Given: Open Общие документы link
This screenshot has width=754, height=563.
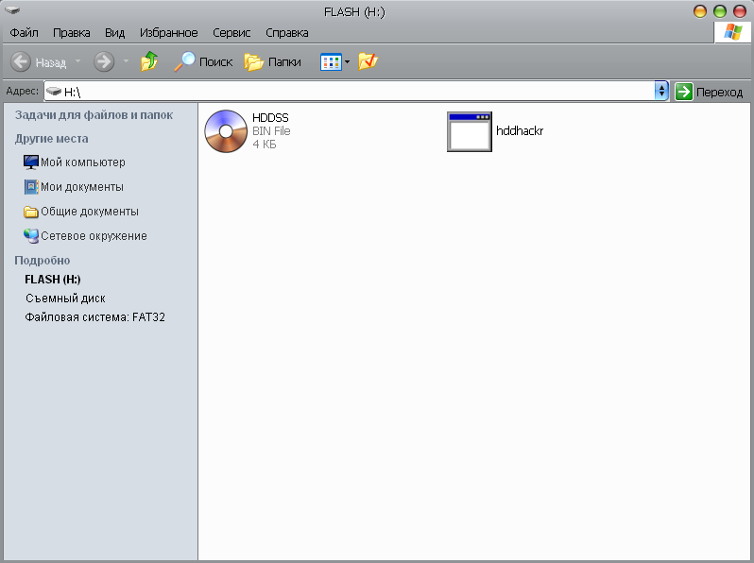Looking at the screenshot, I should coord(90,211).
